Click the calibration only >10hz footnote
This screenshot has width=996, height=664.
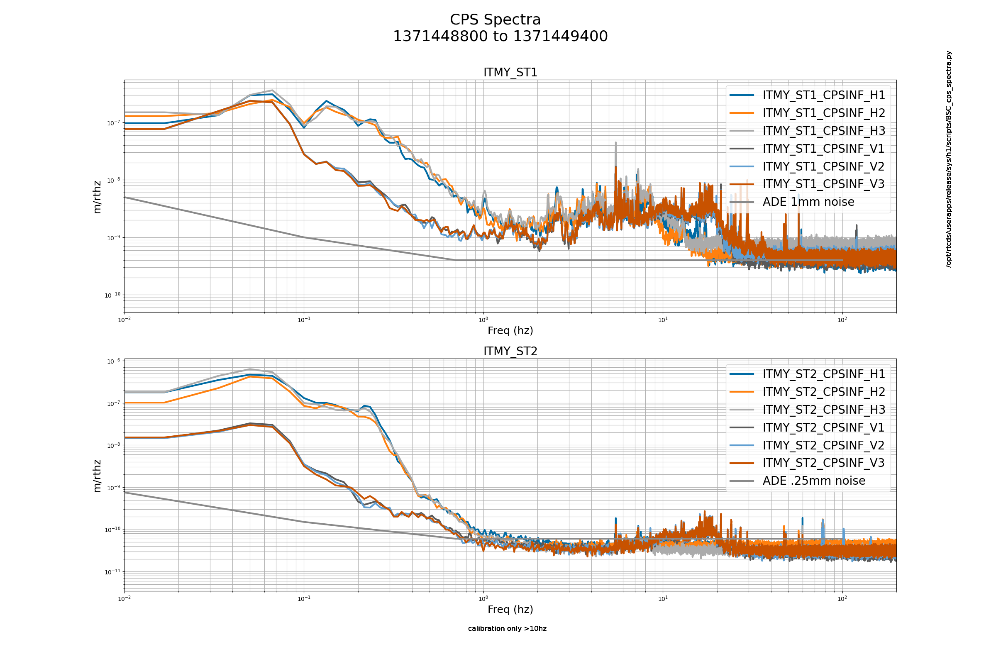click(x=507, y=628)
